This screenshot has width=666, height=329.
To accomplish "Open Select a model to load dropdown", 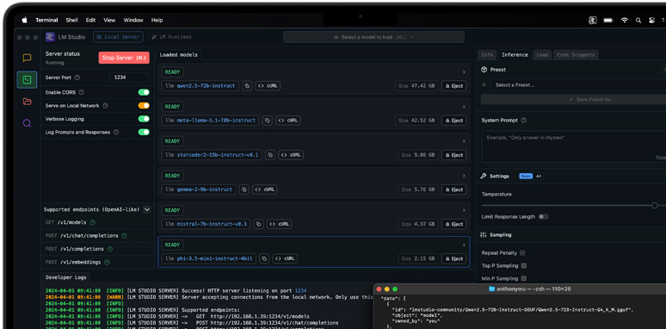I will coord(373,37).
